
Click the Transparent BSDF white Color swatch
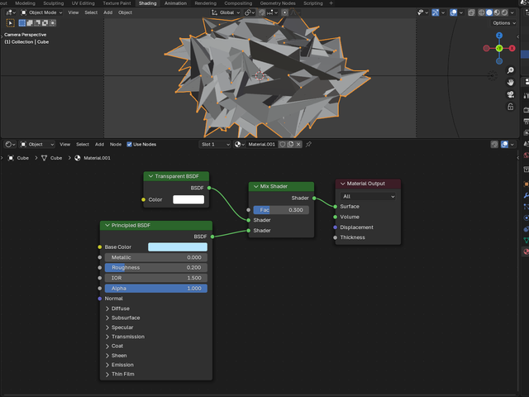[188, 199]
